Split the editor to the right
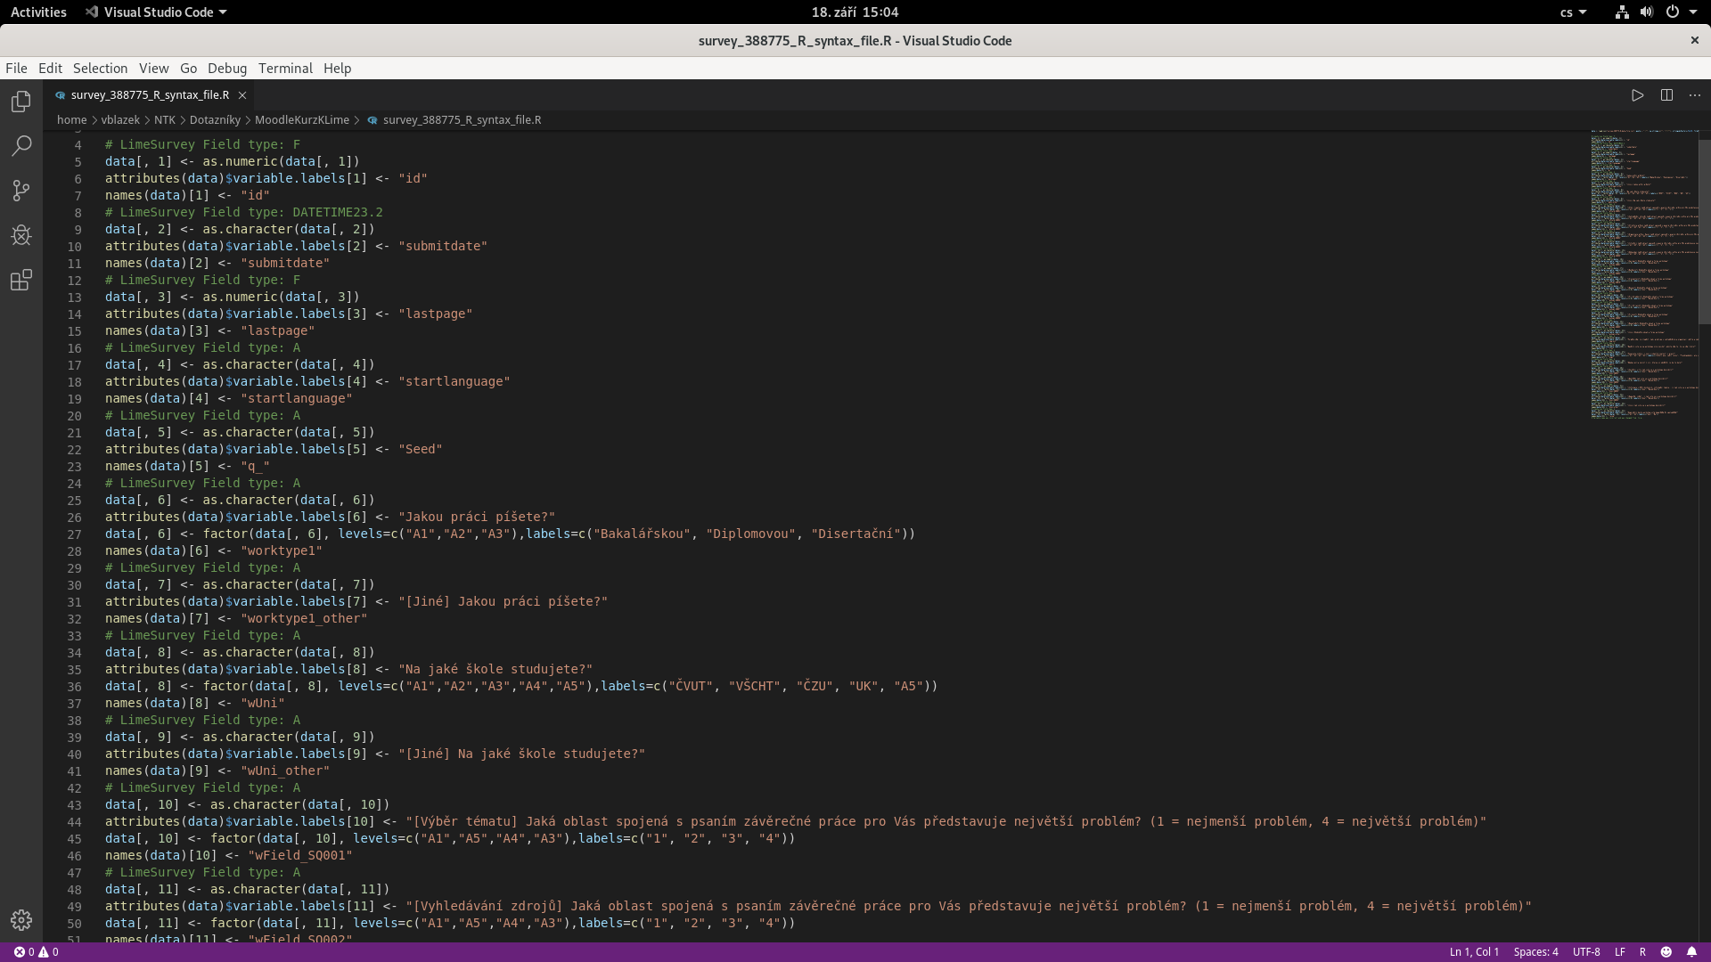 [1666, 95]
